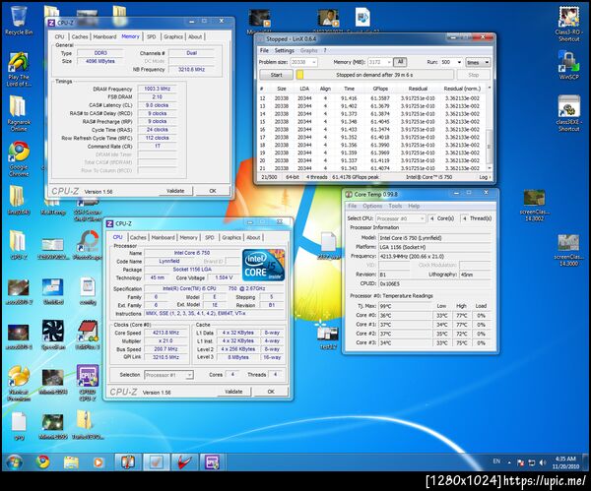
Task: Toggle the All memory button in LinX
Action: 400,62
